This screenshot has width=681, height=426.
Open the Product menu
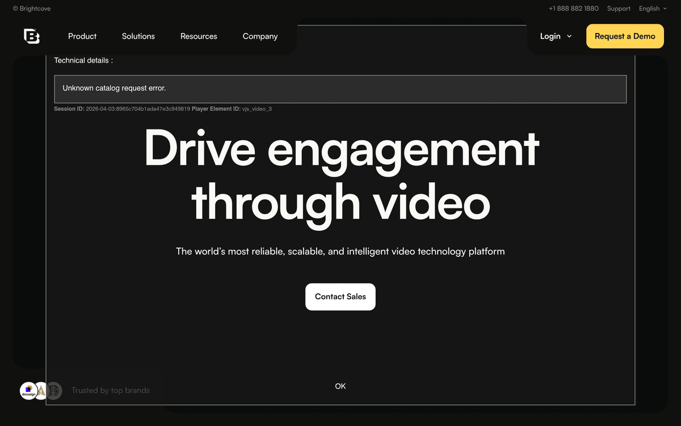pyautogui.click(x=82, y=36)
